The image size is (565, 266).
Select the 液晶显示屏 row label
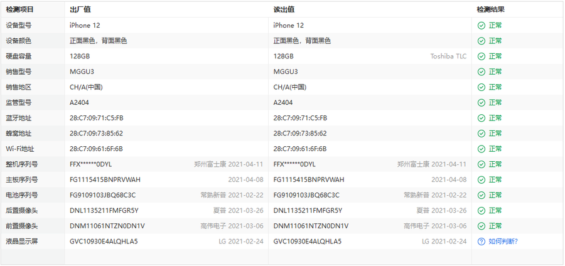tap(21, 242)
